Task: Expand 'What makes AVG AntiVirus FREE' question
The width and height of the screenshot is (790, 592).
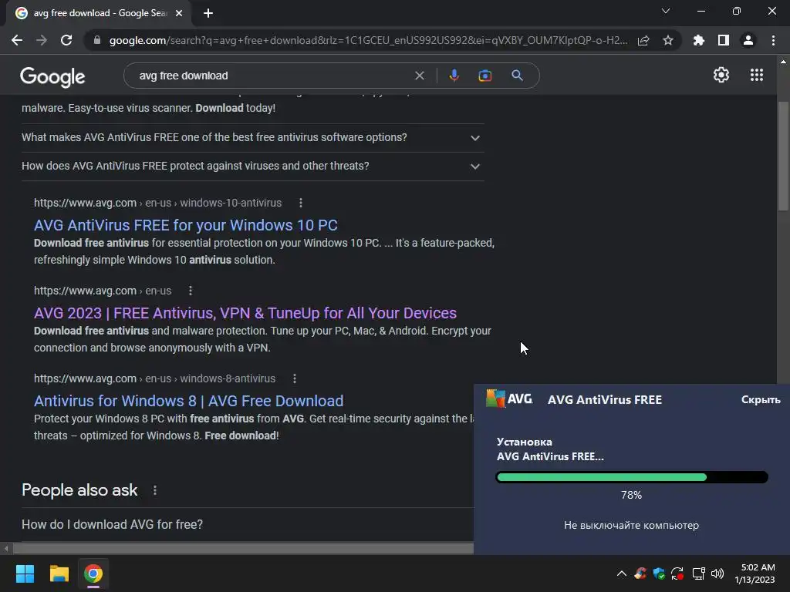Action: 252,137
